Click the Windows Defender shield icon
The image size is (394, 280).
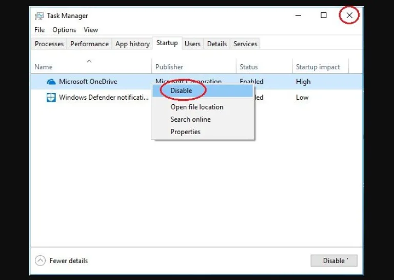51,98
